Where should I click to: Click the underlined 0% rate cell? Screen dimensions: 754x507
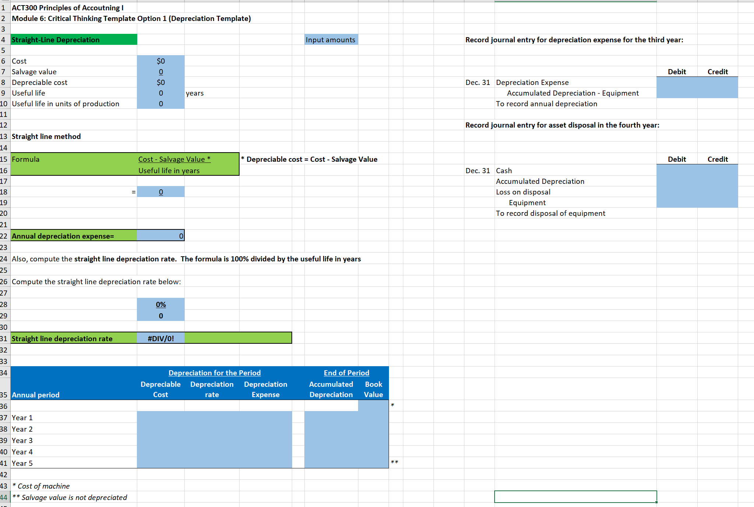(x=161, y=304)
